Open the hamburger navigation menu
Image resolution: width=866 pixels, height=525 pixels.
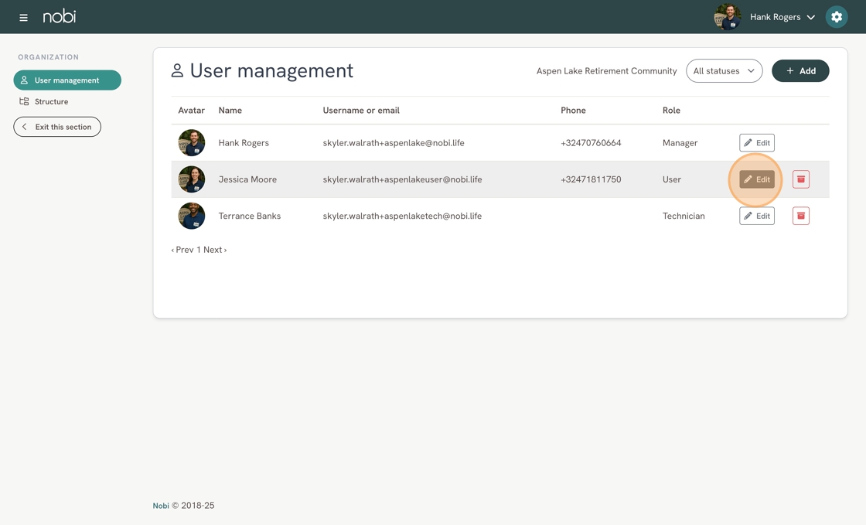click(23, 17)
